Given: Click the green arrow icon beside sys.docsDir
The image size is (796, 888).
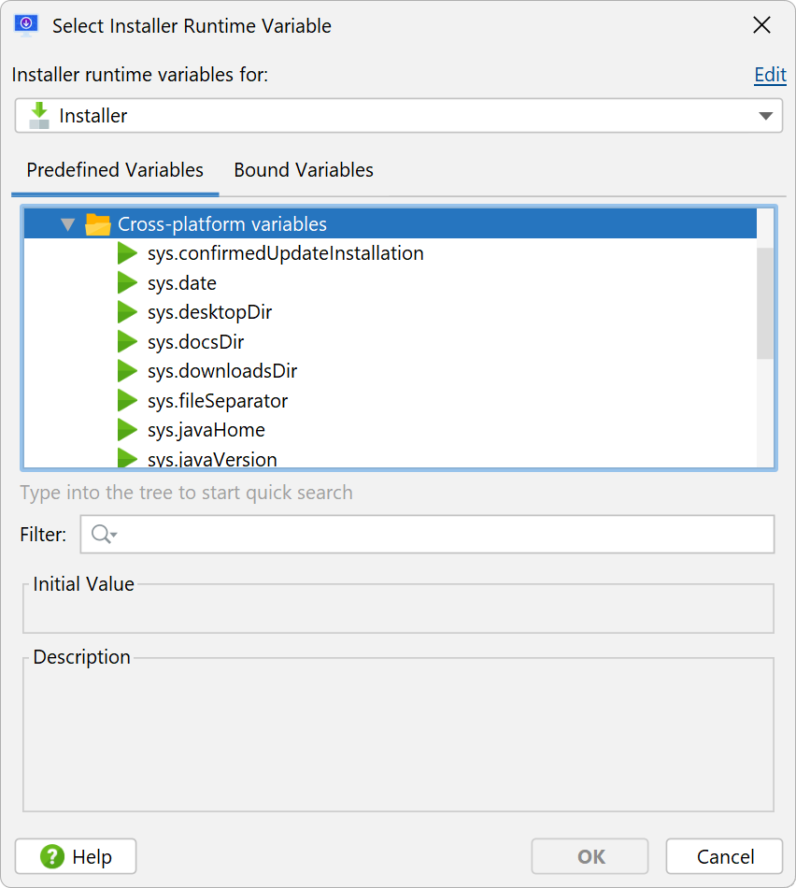Looking at the screenshot, I should [127, 341].
